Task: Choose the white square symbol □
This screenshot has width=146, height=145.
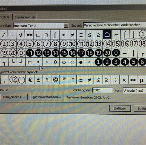Action: pyautogui.click(x=30, y=63)
